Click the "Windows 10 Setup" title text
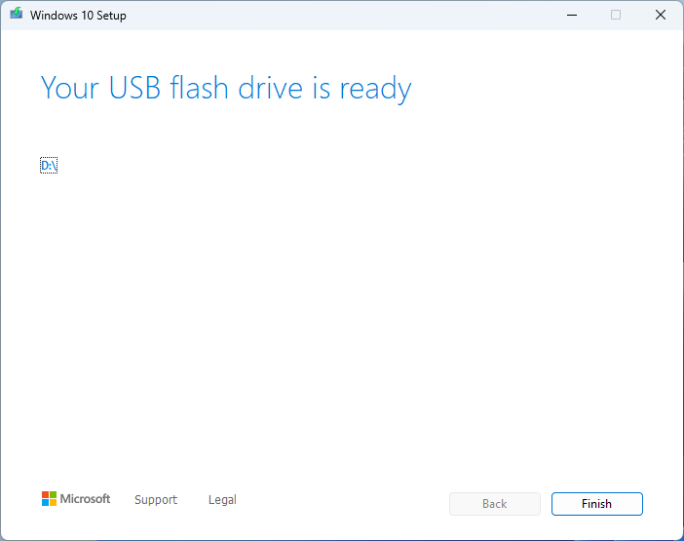This screenshot has width=684, height=541. point(78,16)
